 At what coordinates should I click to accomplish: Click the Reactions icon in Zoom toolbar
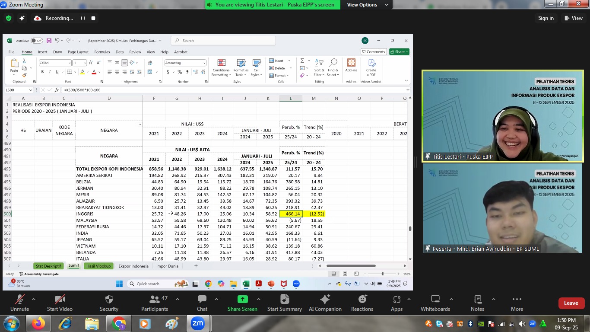tap(362, 300)
